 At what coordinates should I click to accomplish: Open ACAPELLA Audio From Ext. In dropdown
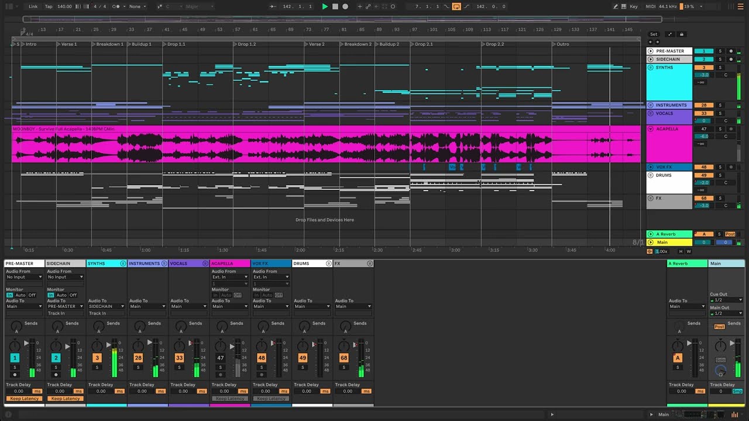(230, 277)
